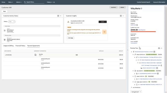Expand the Non Premise SAs node

(x=132, y=87)
